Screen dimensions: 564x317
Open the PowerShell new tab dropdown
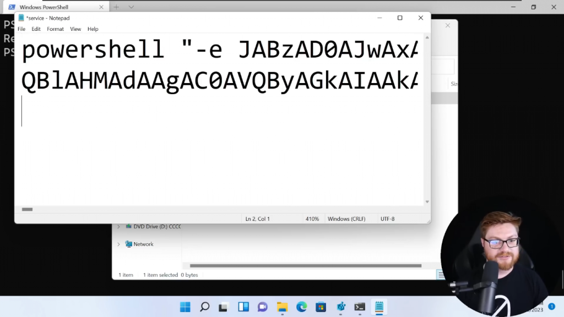tap(131, 7)
